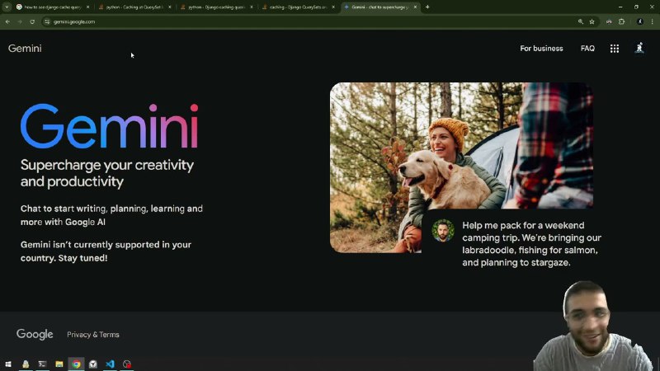This screenshot has height=371, width=660.
Task: Reload the Gemini page
Action: point(32,21)
